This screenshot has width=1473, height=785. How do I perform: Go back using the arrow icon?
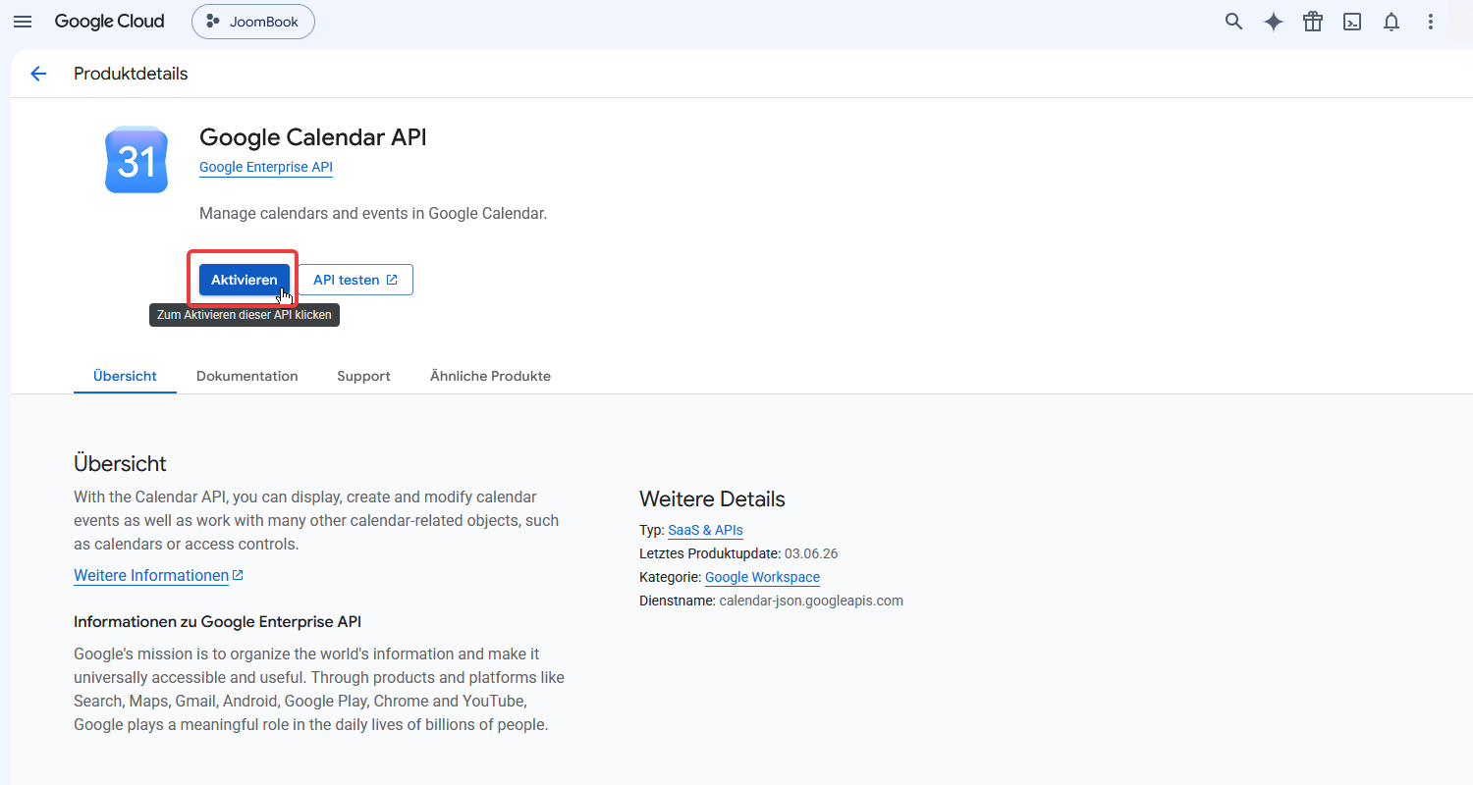[x=38, y=74]
